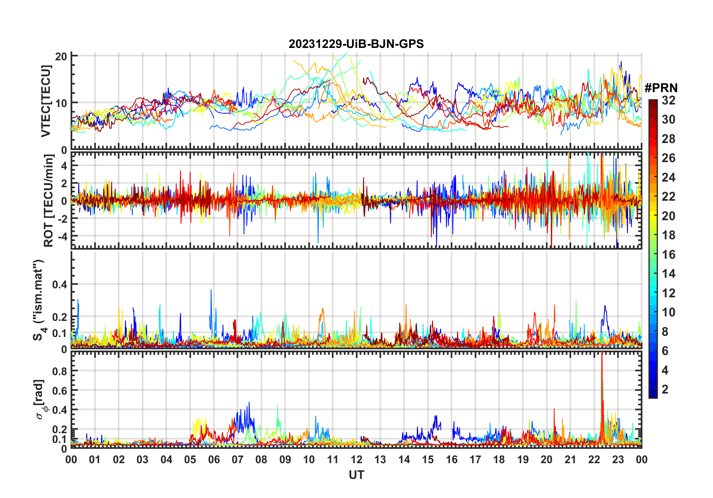This screenshot has width=713, height=498.
Task: Click the S4 ("ism.mat") axis label
Action: click(x=39, y=300)
